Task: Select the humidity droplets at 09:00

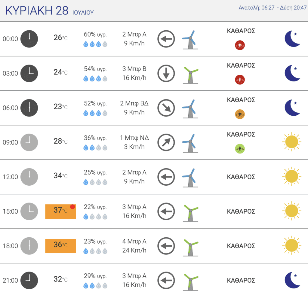Action: pos(95,147)
